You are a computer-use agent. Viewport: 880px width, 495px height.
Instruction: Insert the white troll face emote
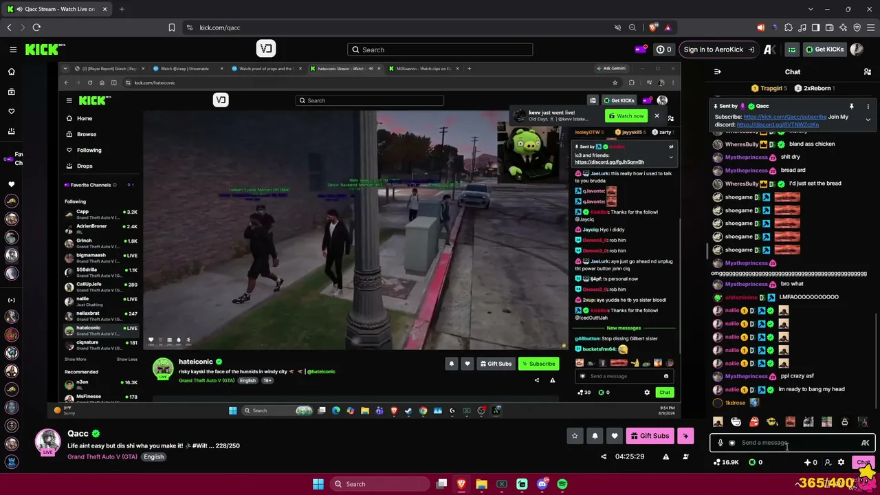click(x=736, y=421)
